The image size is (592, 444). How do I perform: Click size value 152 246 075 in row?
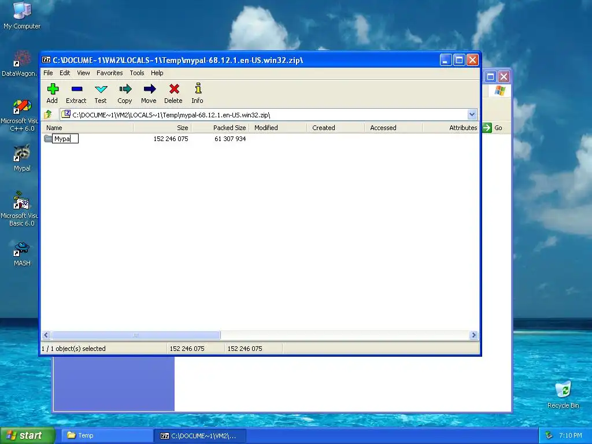[171, 139]
